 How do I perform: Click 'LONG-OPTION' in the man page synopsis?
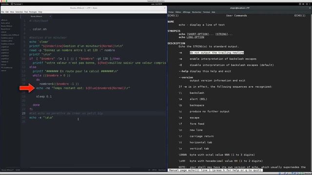click(x=195, y=37)
